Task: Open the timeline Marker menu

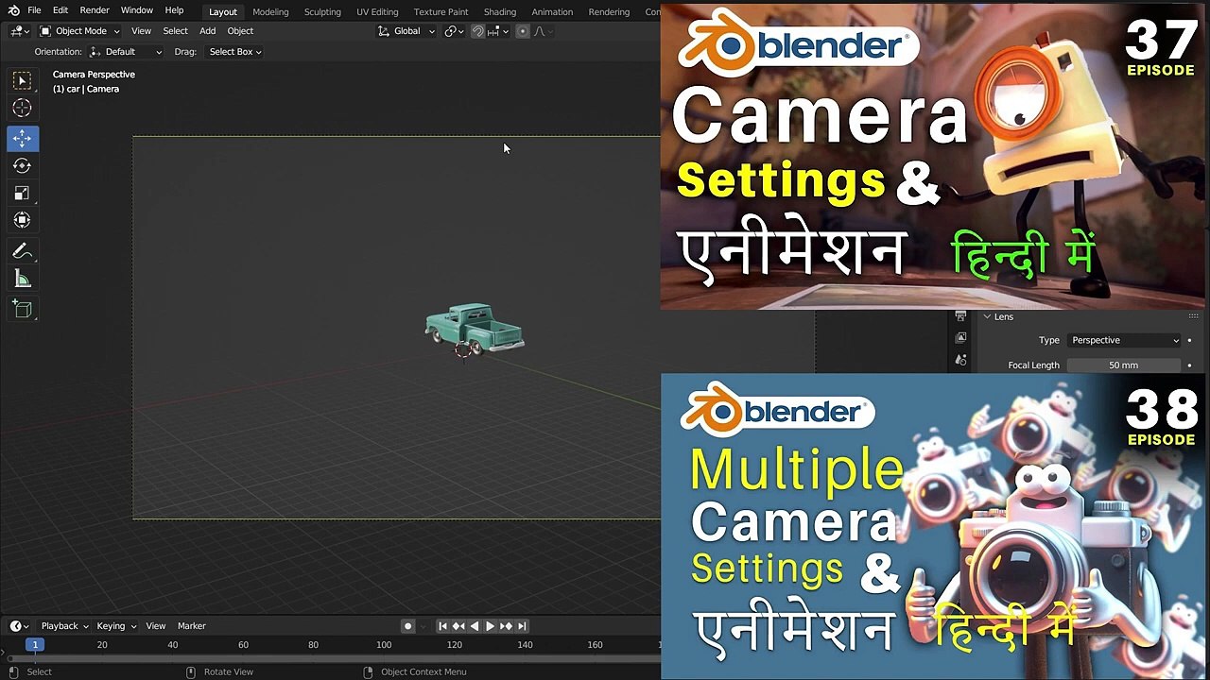Action: [x=192, y=626]
